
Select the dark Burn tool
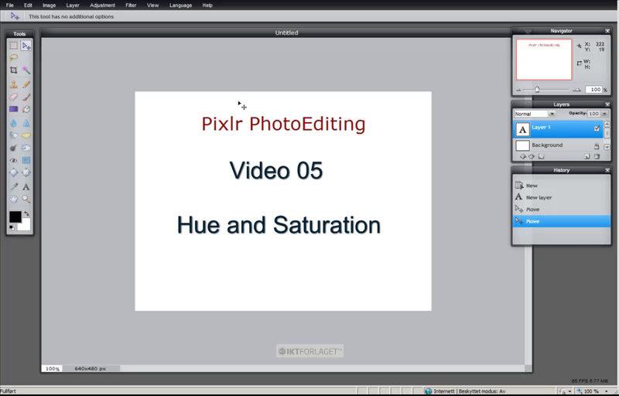(x=13, y=148)
